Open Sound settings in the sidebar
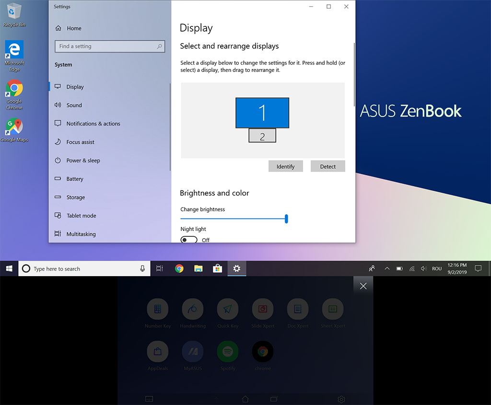Viewport: 491px width, 405px height. (110, 105)
